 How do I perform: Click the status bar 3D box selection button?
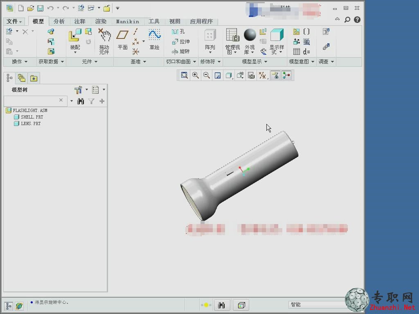[x=241, y=305]
